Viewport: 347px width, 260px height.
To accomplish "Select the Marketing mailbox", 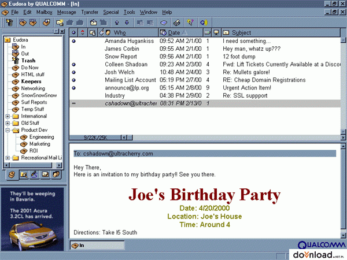I will [39, 144].
